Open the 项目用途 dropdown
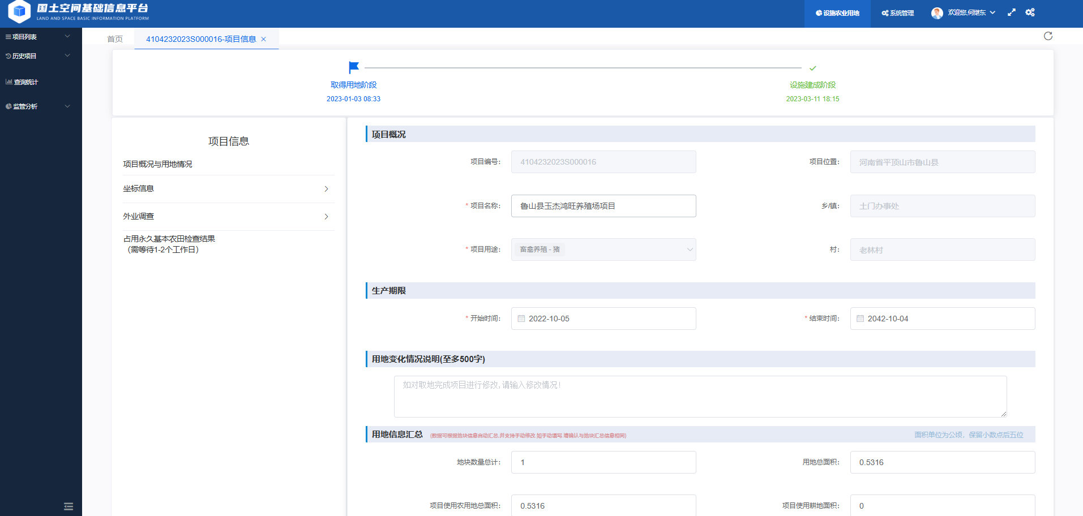The width and height of the screenshot is (1083, 516). pyautogui.click(x=603, y=250)
